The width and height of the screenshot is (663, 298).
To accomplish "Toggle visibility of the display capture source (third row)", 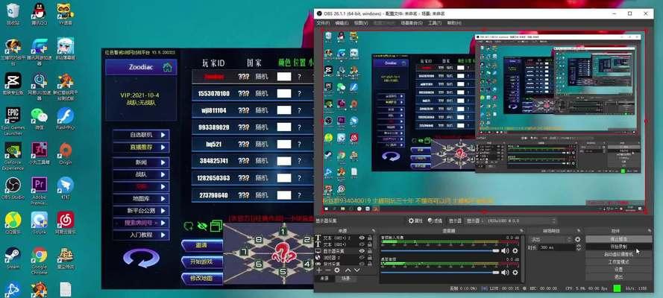I will (x=362, y=251).
